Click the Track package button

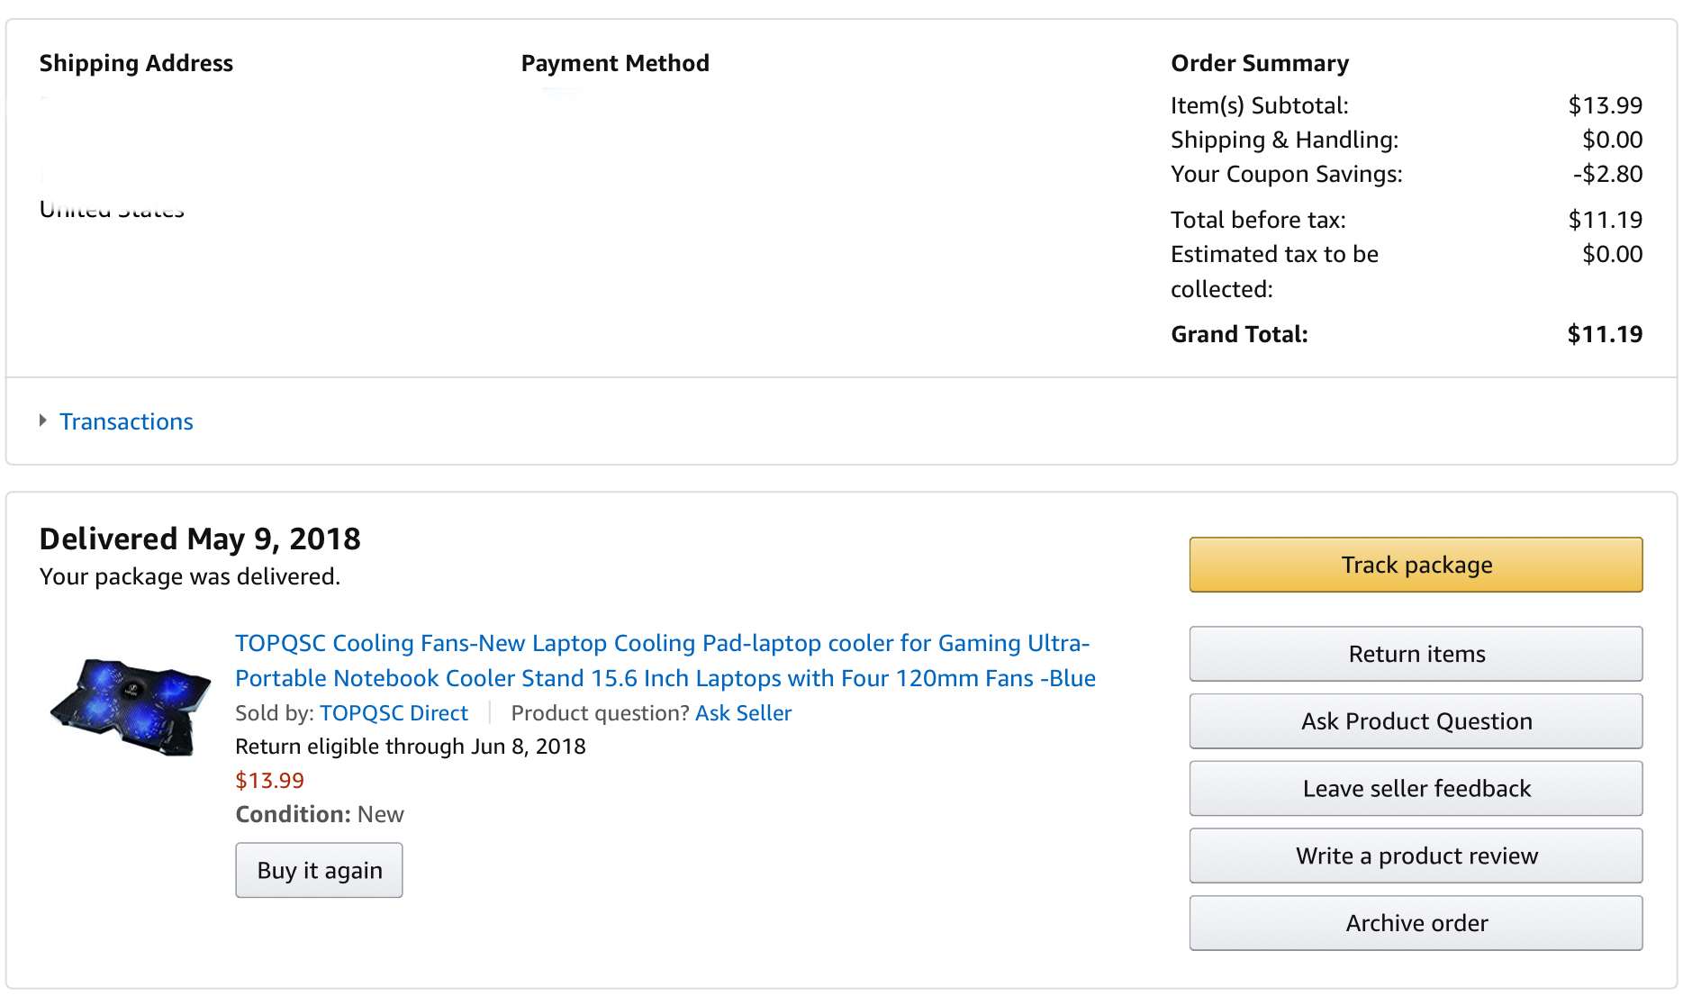(1415, 565)
